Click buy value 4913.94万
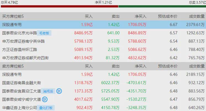 pyautogui.click(x=83, y=58)
